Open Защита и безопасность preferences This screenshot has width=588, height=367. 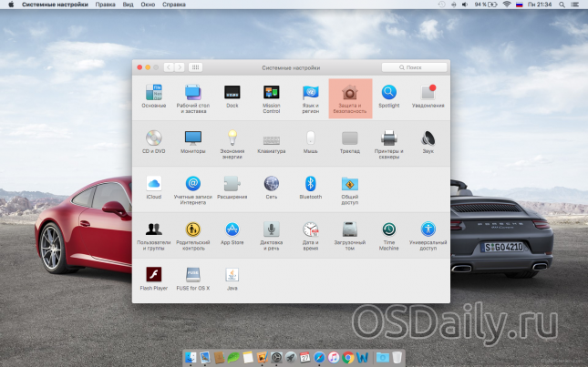[x=350, y=96]
